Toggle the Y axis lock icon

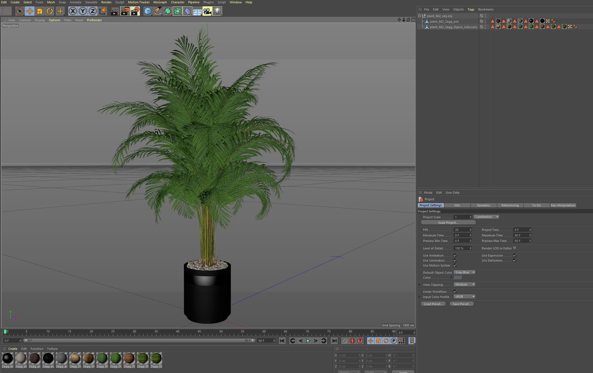pos(83,11)
